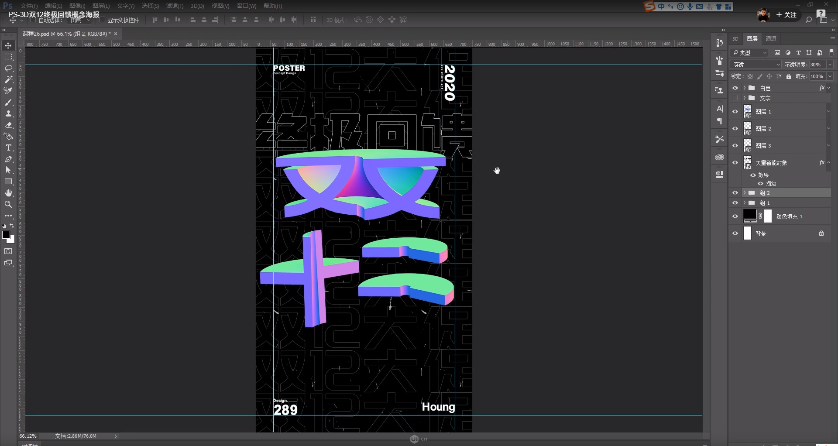Viewport: 838px width, 446px height.
Task: Filter layers by adjustment layers icon
Action: [x=788, y=53]
